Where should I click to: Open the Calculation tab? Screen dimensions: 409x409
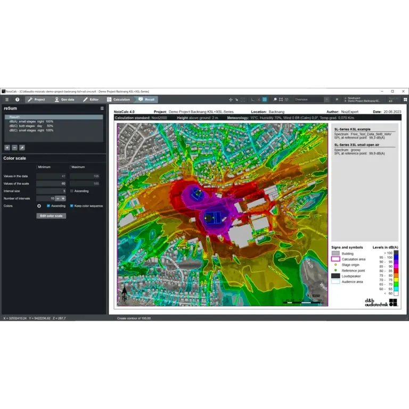tap(118, 100)
